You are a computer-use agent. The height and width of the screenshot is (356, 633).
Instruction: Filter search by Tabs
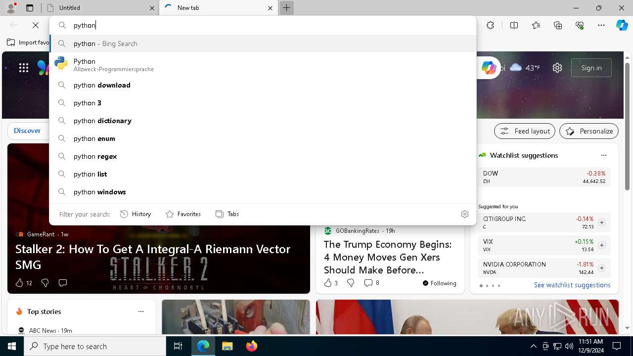tap(227, 214)
